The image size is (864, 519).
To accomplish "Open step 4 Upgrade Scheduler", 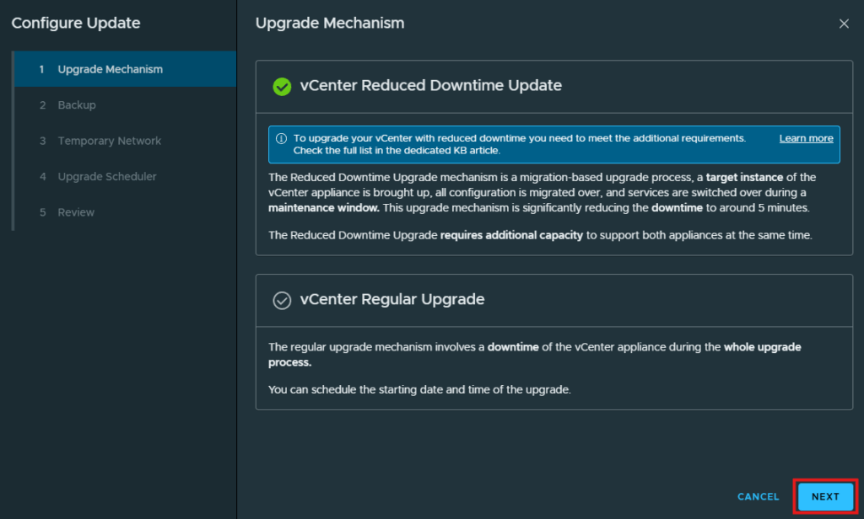I will pyautogui.click(x=125, y=176).
